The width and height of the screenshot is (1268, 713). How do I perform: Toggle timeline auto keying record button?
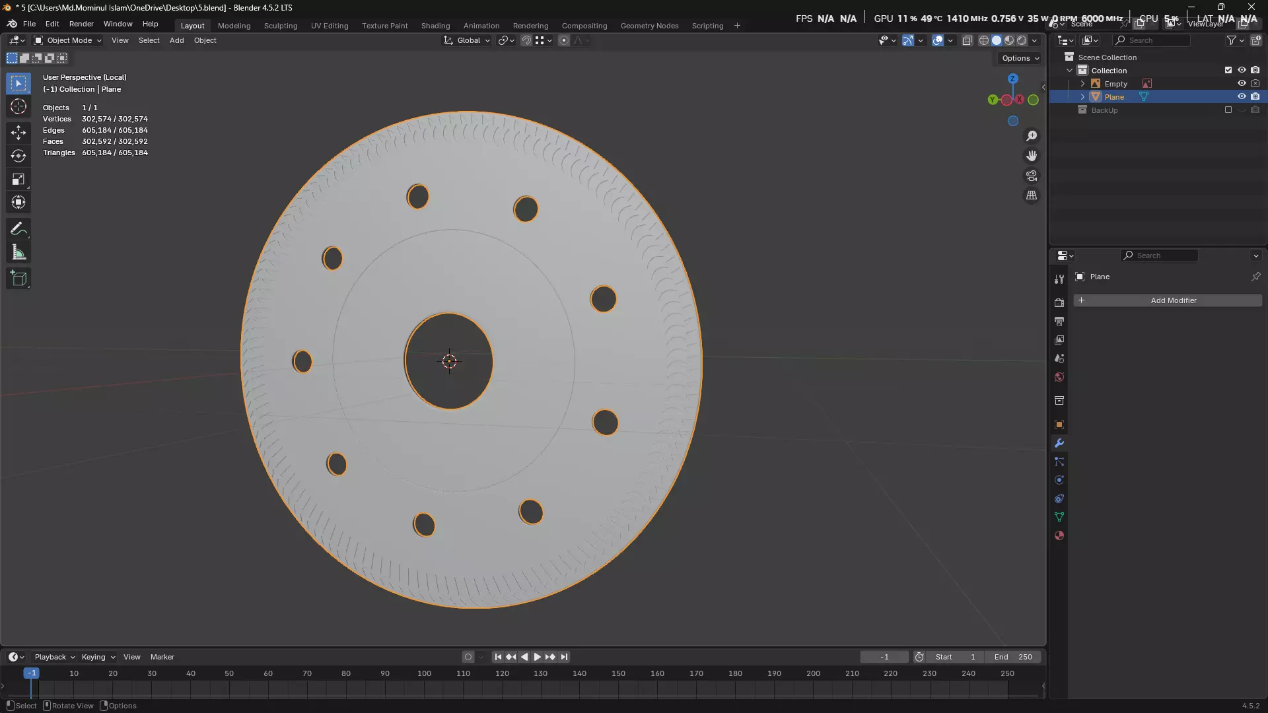click(468, 657)
